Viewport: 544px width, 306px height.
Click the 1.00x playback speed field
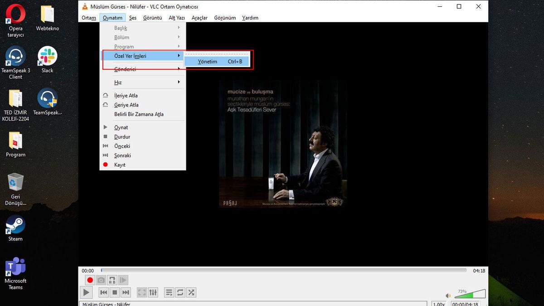[439, 304]
